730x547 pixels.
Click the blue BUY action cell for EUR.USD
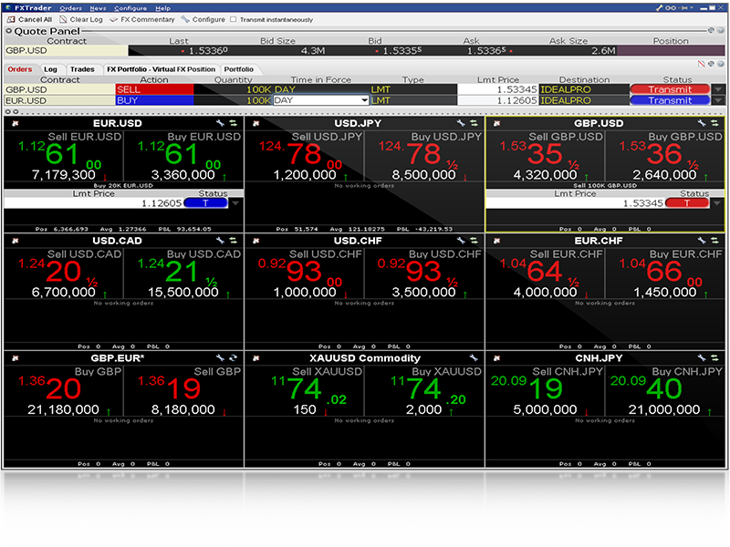tap(154, 100)
